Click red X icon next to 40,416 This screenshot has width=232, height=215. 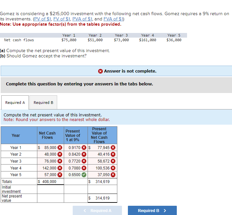tap(113, 154)
